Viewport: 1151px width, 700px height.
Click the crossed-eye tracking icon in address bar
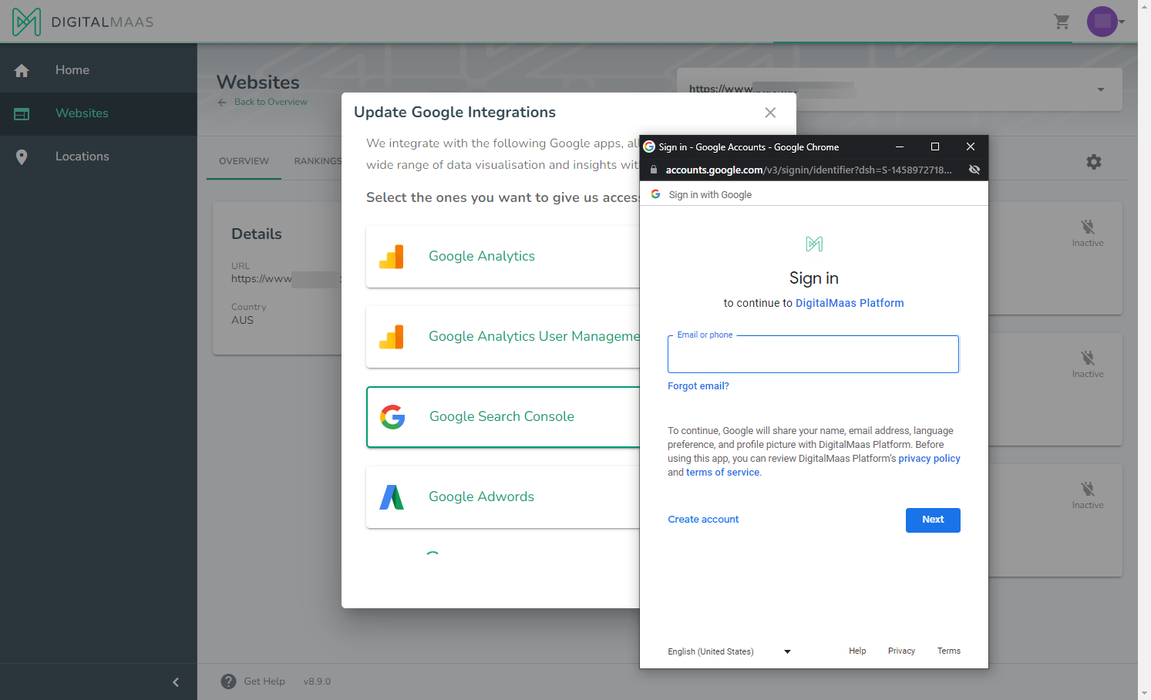974,170
